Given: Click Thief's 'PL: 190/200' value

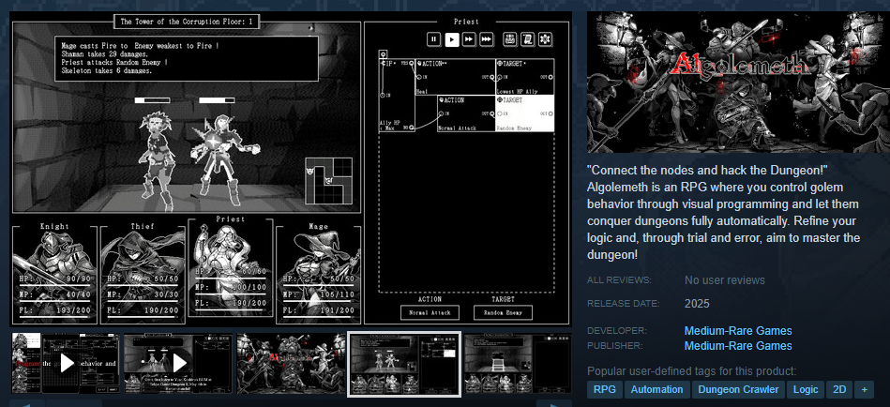Looking at the screenshot, I should 143,310.
